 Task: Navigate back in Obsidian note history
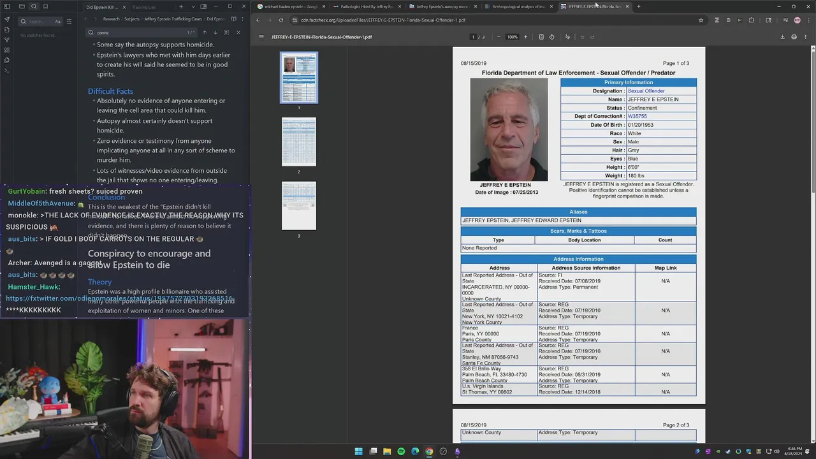pos(87,19)
